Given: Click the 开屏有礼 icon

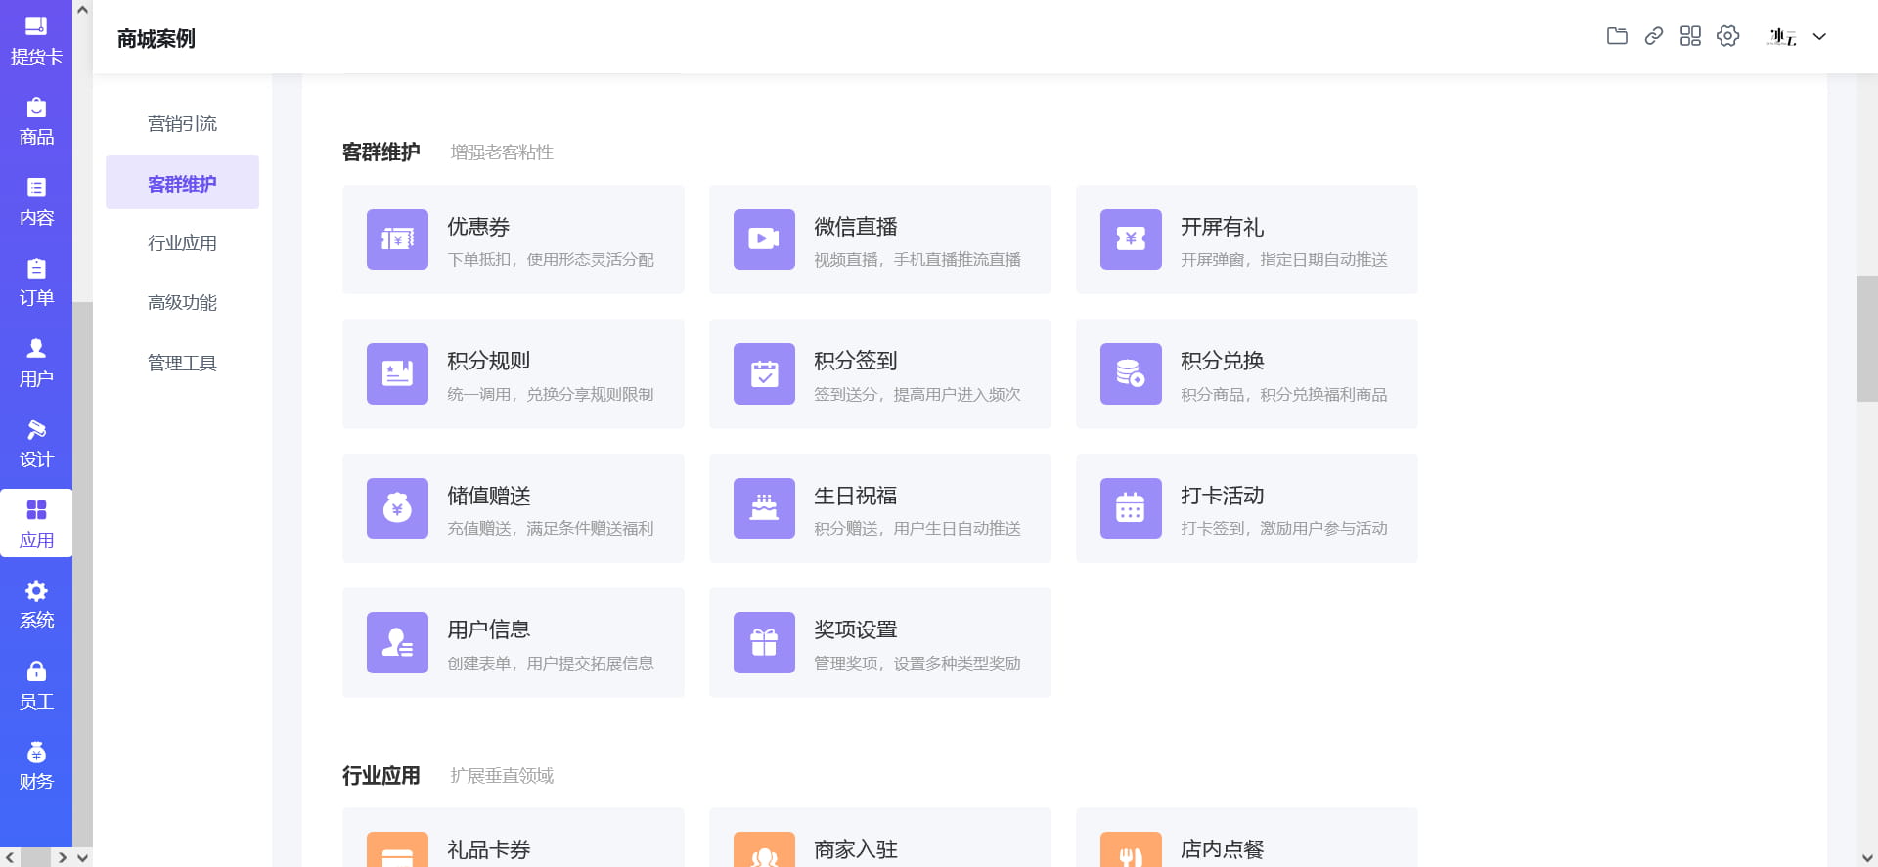Looking at the screenshot, I should click(1131, 239).
